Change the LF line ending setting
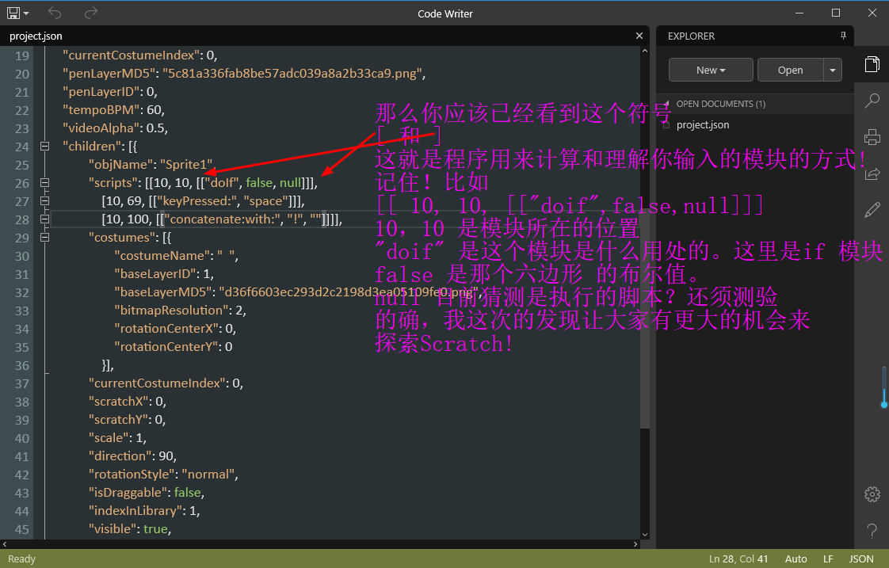Screen dimensions: 889x568 828,559
